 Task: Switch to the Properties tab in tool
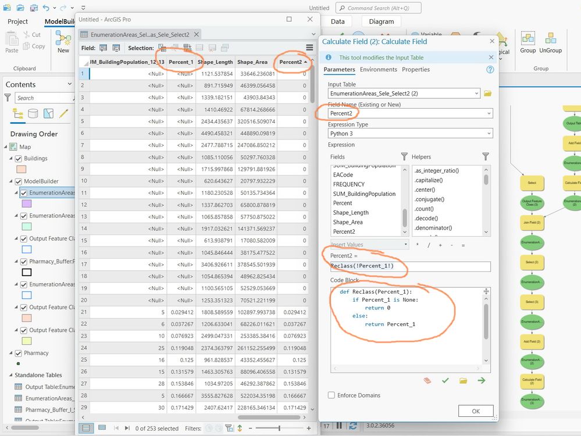coord(416,69)
